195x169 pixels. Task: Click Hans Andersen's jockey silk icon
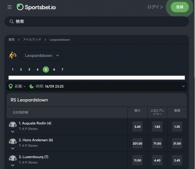click(x=13, y=141)
